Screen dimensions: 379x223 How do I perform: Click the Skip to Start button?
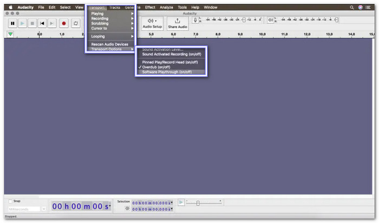42,23
